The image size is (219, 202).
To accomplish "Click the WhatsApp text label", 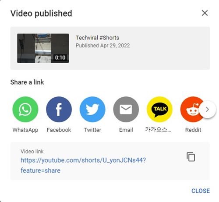I will point(25,130).
